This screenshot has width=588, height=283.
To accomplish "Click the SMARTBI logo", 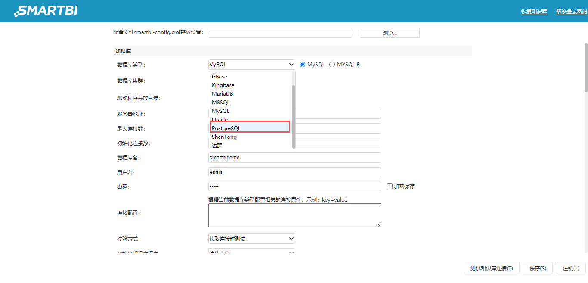I will pos(46,11).
